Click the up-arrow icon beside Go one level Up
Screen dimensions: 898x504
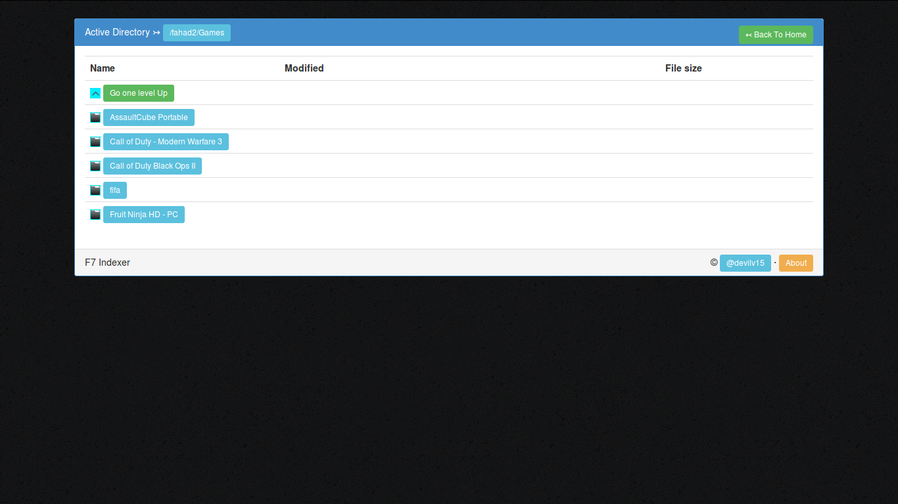click(95, 93)
